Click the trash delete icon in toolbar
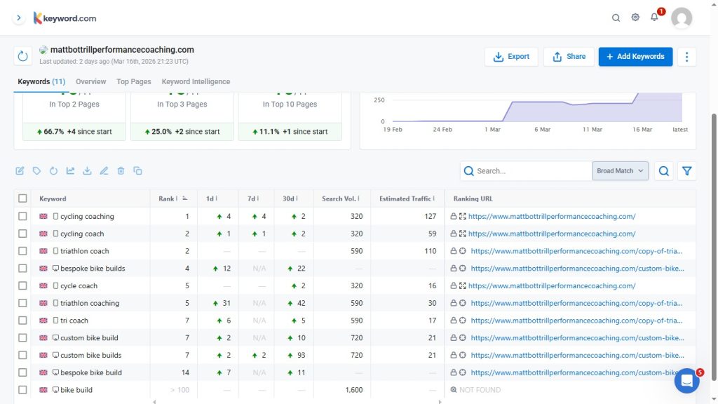This screenshot has width=718, height=404. click(x=121, y=170)
